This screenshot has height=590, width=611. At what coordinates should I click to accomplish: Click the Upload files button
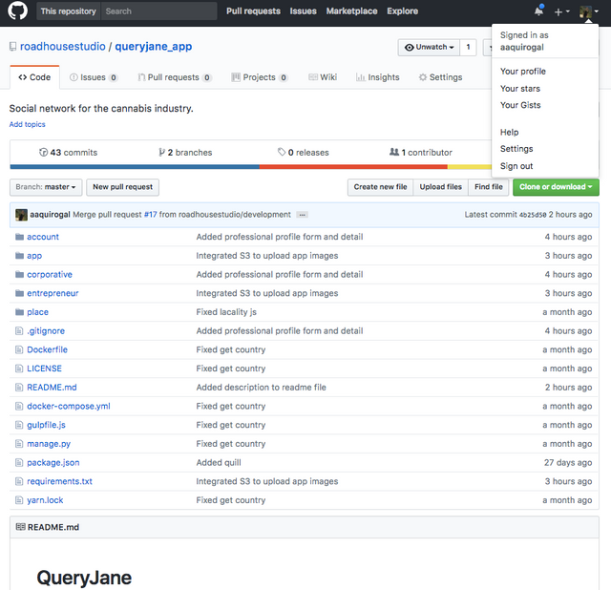441,187
